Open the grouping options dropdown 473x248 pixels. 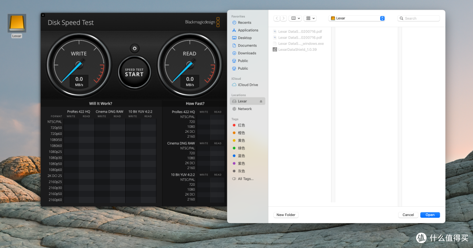[x=311, y=18]
